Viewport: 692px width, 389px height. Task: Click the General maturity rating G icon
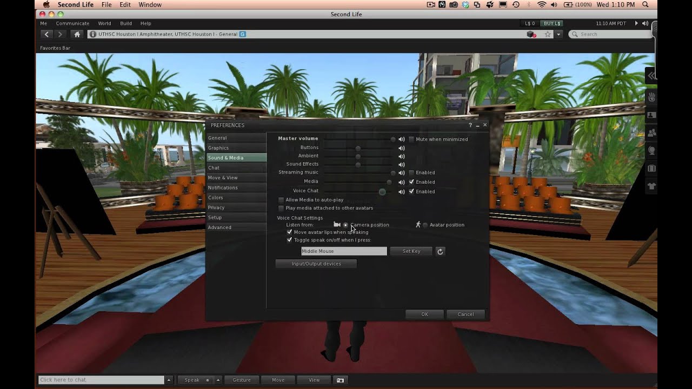[242, 34]
